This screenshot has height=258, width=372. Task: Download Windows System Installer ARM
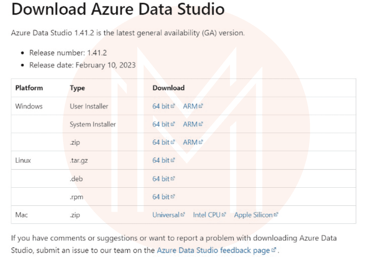point(190,124)
